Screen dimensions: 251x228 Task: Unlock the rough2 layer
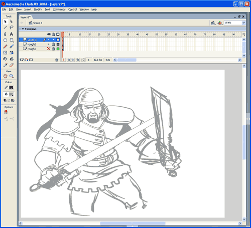point(53,44)
